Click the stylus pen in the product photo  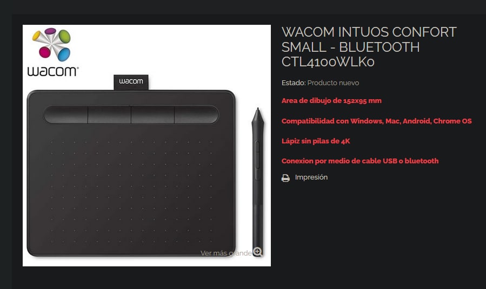pyautogui.click(x=257, y=182)
